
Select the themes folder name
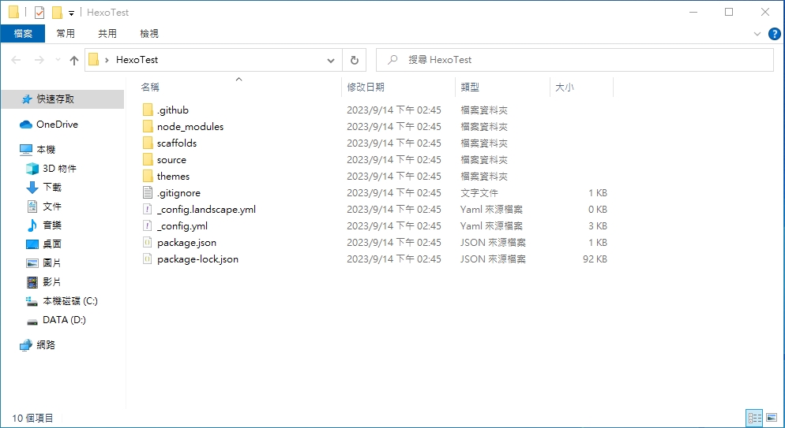point(173,176)
